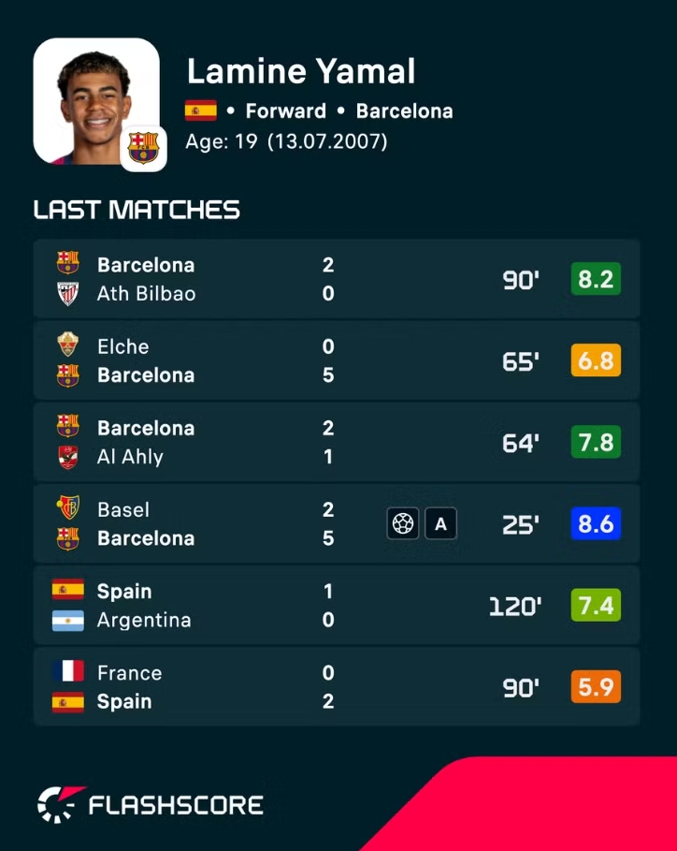Open the Lamine Yamal player photo

tap(96, 101)
